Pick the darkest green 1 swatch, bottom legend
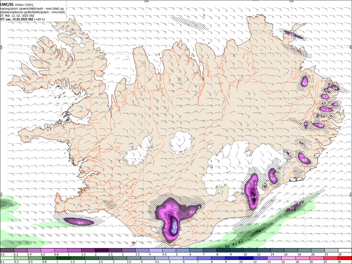The width and height of the screenshot is (352, 264). pyautogui.click(x=63, y=258)
